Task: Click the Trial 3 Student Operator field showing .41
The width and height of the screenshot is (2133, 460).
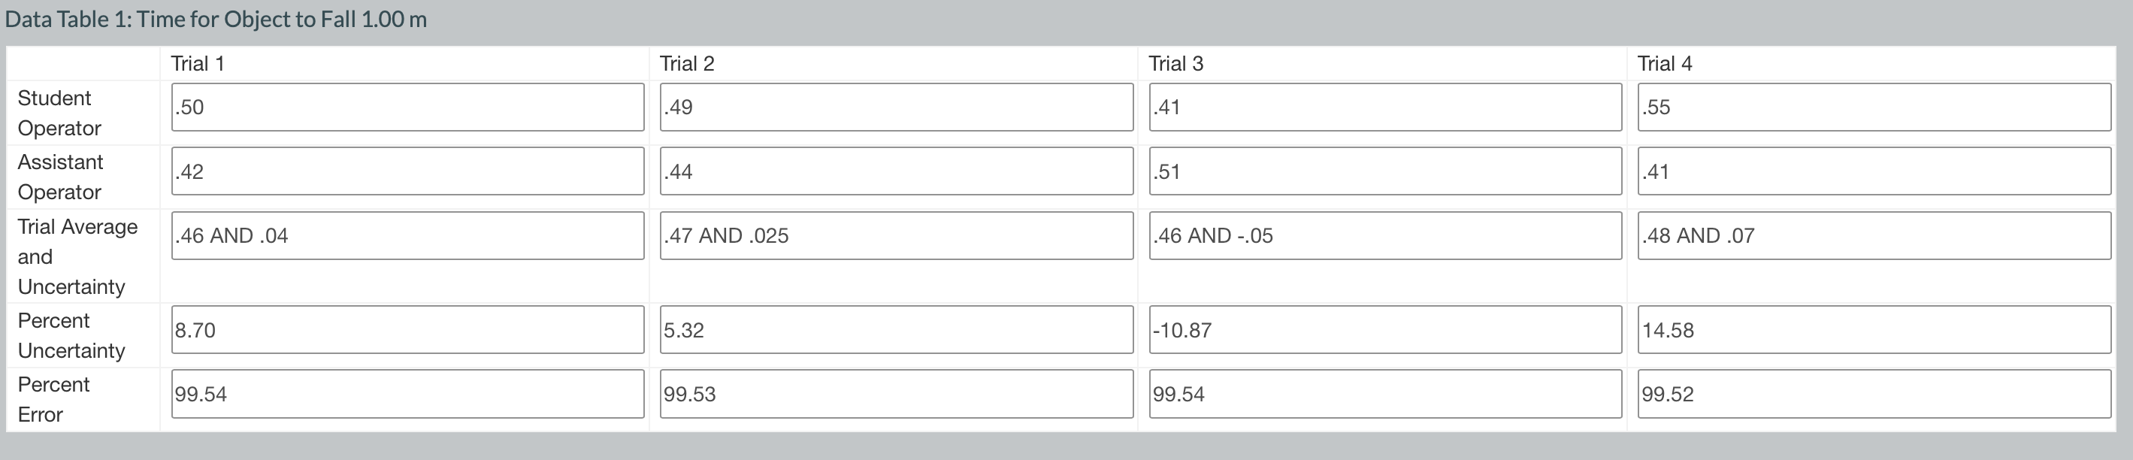Action: pos(1384,107)
